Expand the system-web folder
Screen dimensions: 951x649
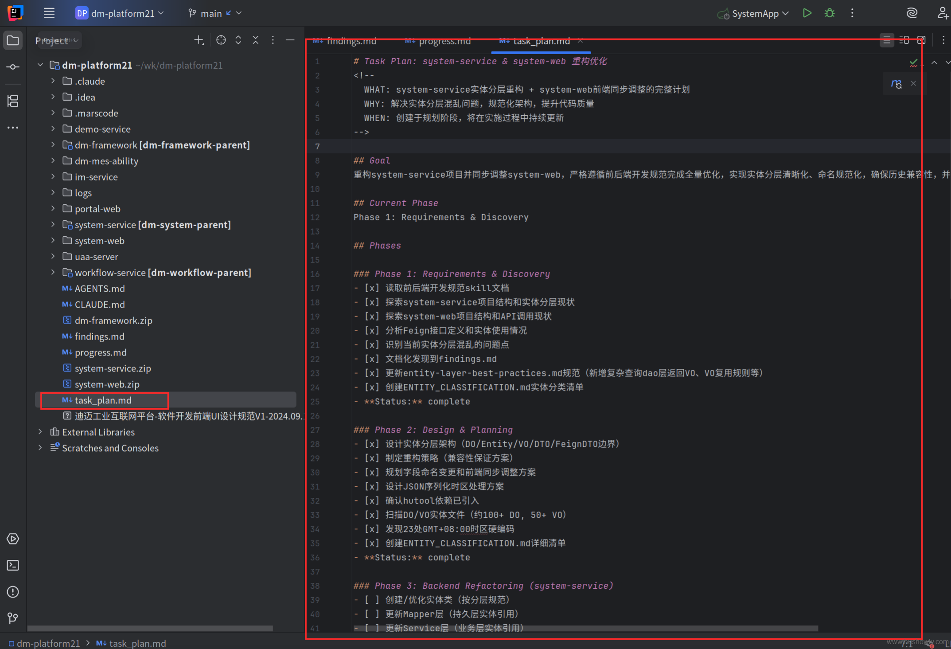(53, 241)
